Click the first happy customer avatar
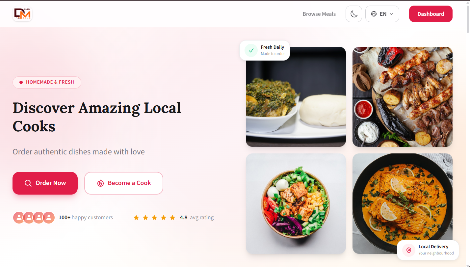The image size is (470, 267). tap(19, 217)
